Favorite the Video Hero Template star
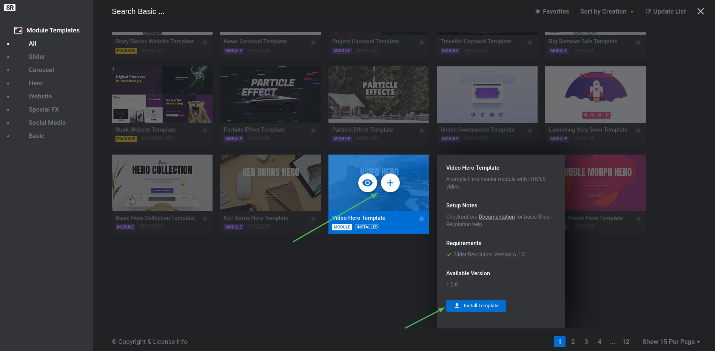The width and height of the screenshot is (715, 351). 421,219
